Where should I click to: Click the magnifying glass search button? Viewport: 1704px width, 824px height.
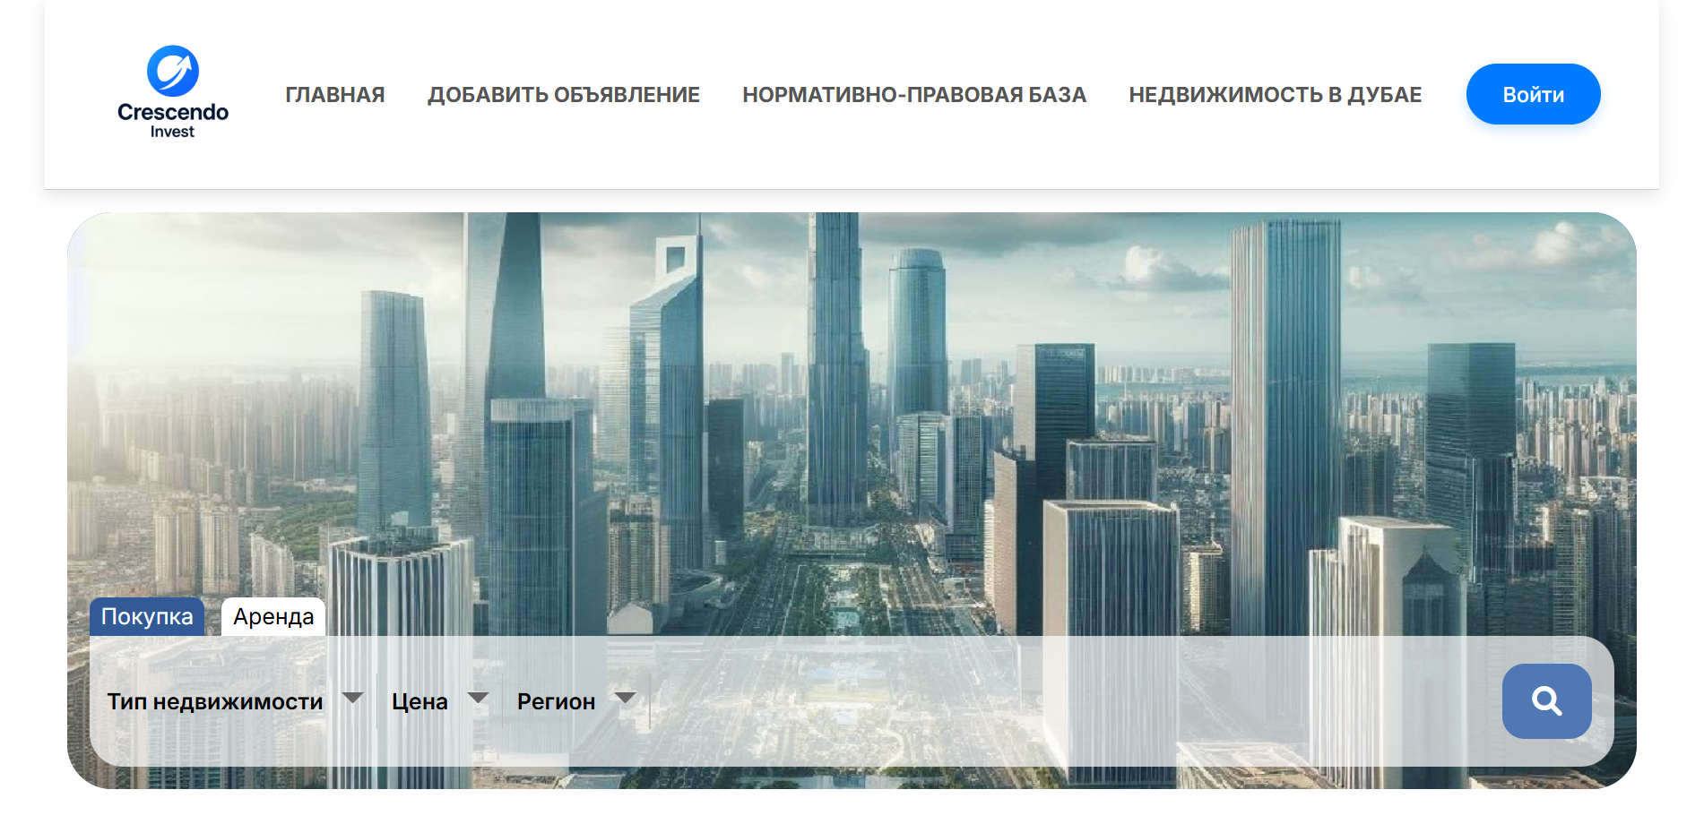coord(1546,701)
